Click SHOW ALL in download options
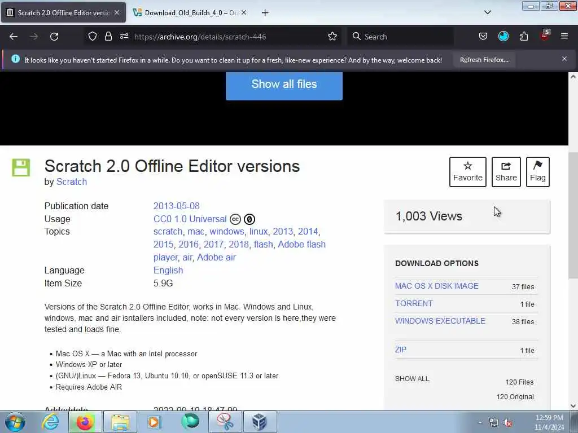Viewport: 578px width, 433px height. point(412,379)
